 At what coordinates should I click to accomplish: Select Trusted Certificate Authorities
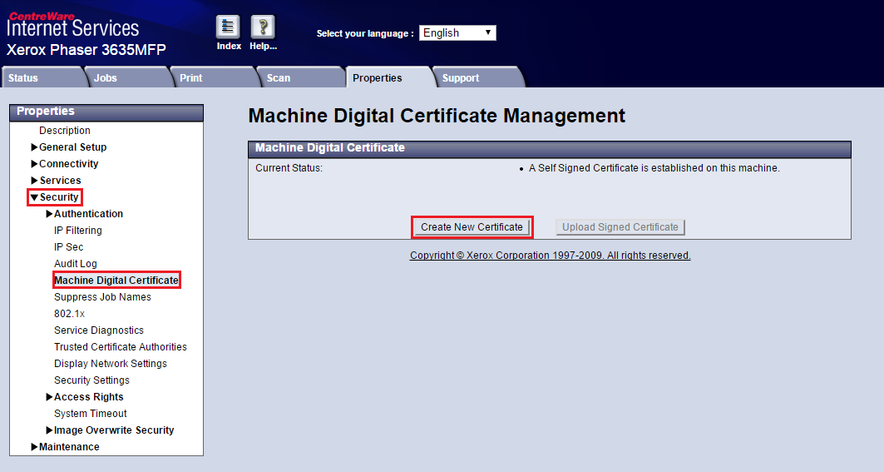pos(121,347)
